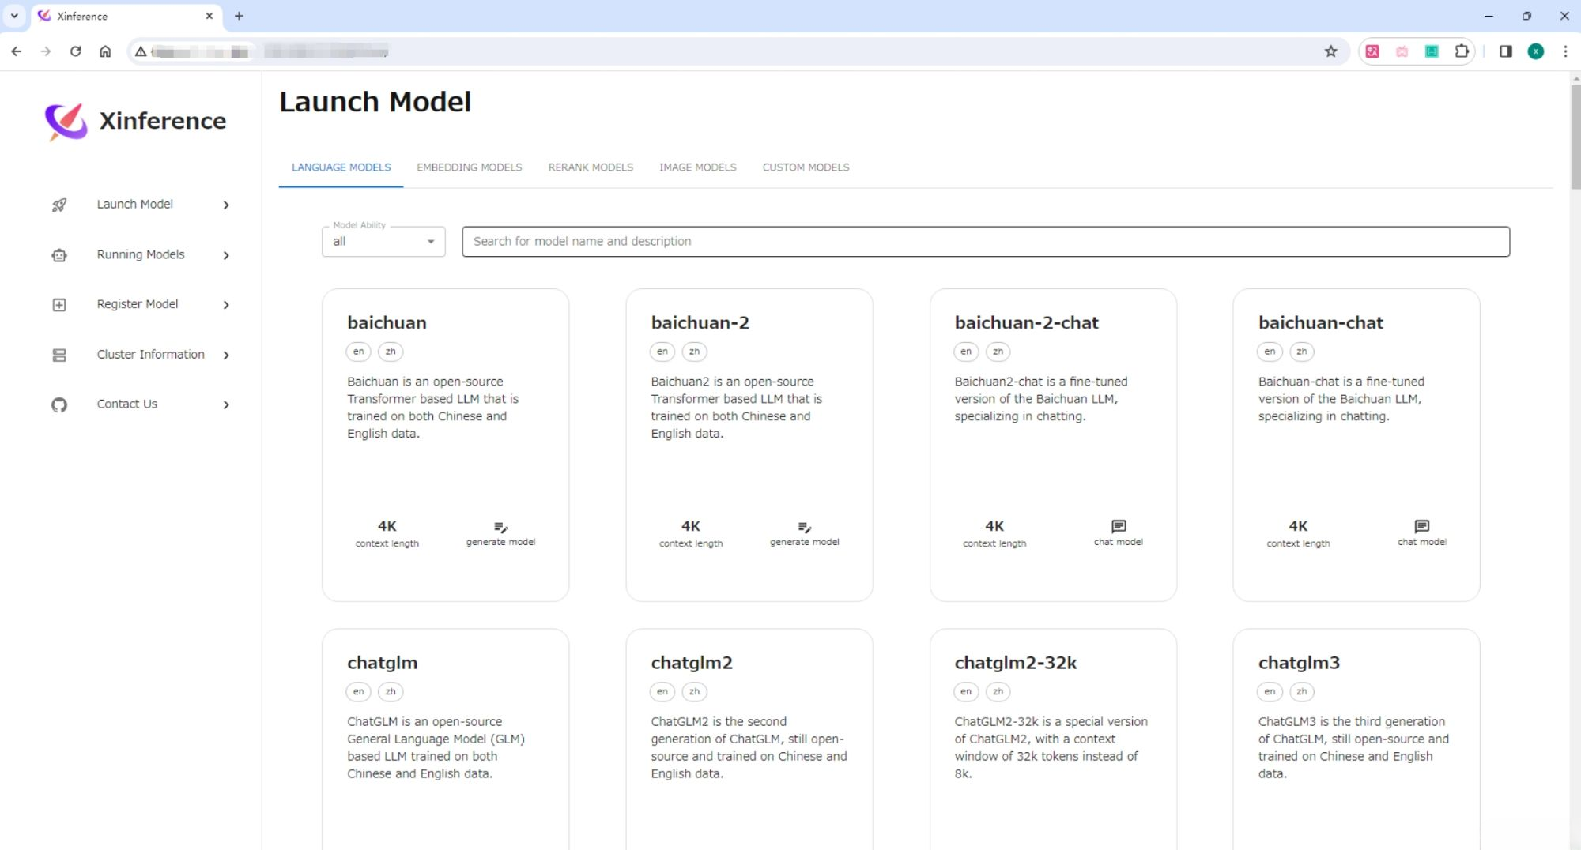Click the green extension icon in toolbar
Image resolution: width=1581 pixels, height=850 pixels.
click(1432, 51)
